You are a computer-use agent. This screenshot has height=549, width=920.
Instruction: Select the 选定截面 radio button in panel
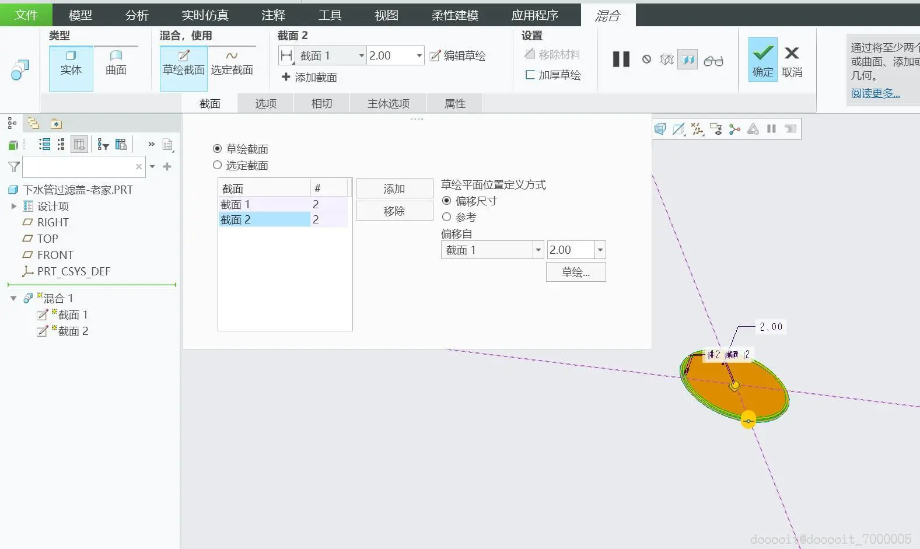[x=217, y=165]
